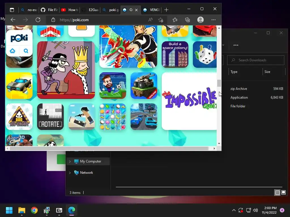Switch to the GitHub File Fir tab
The height and width of the screenshot is (217, 290).
[x=49, y=10]
